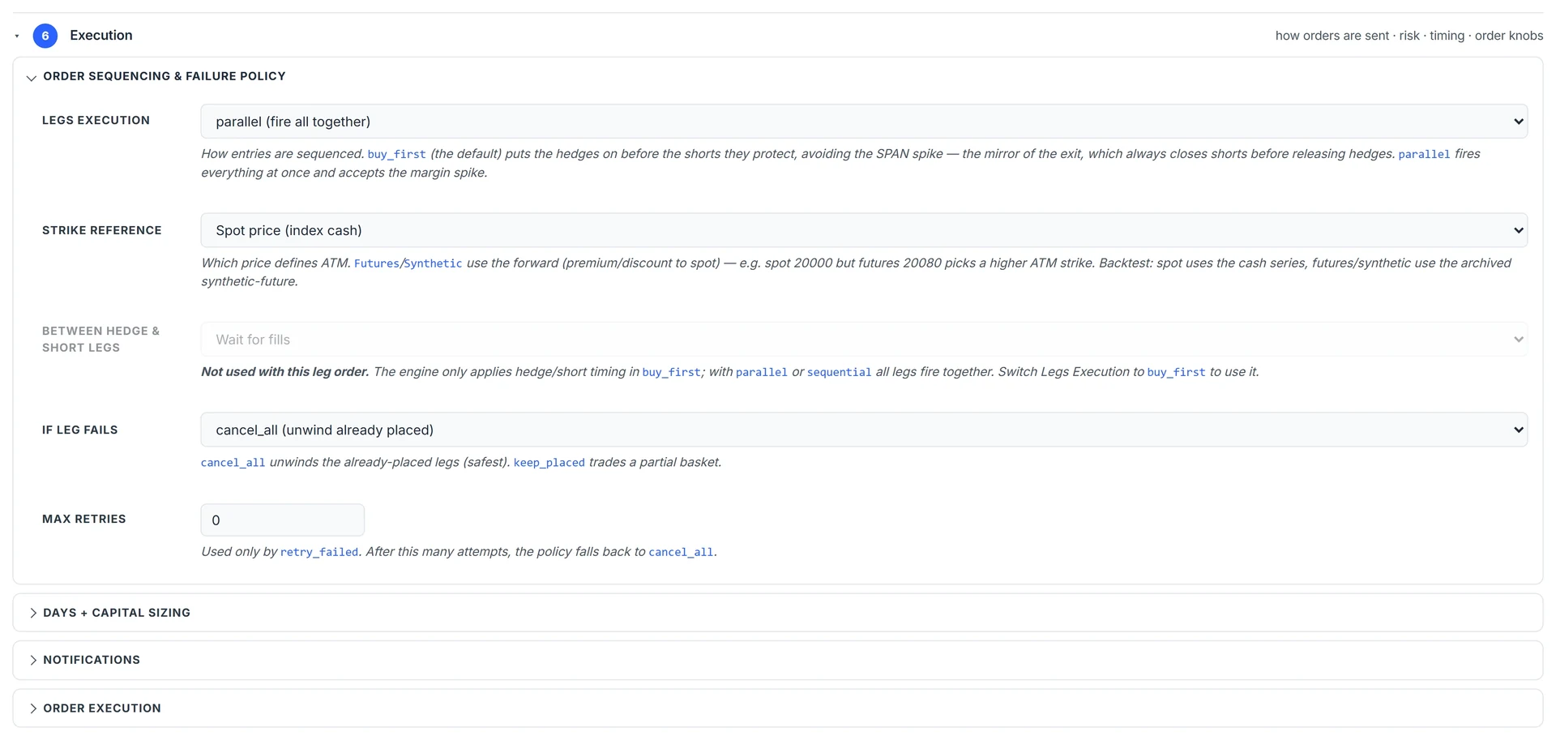1556x740 pixels.
Task: Click the If Leg Fails label
Action: tap(80, 430)
